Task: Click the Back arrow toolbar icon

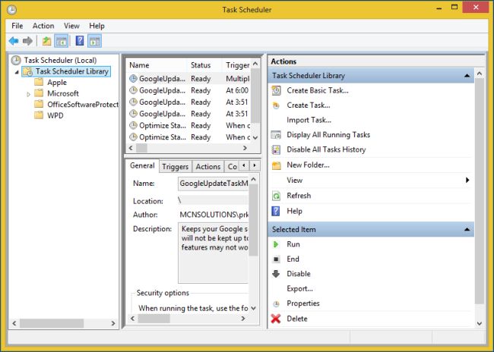Action: coord(14,41)
